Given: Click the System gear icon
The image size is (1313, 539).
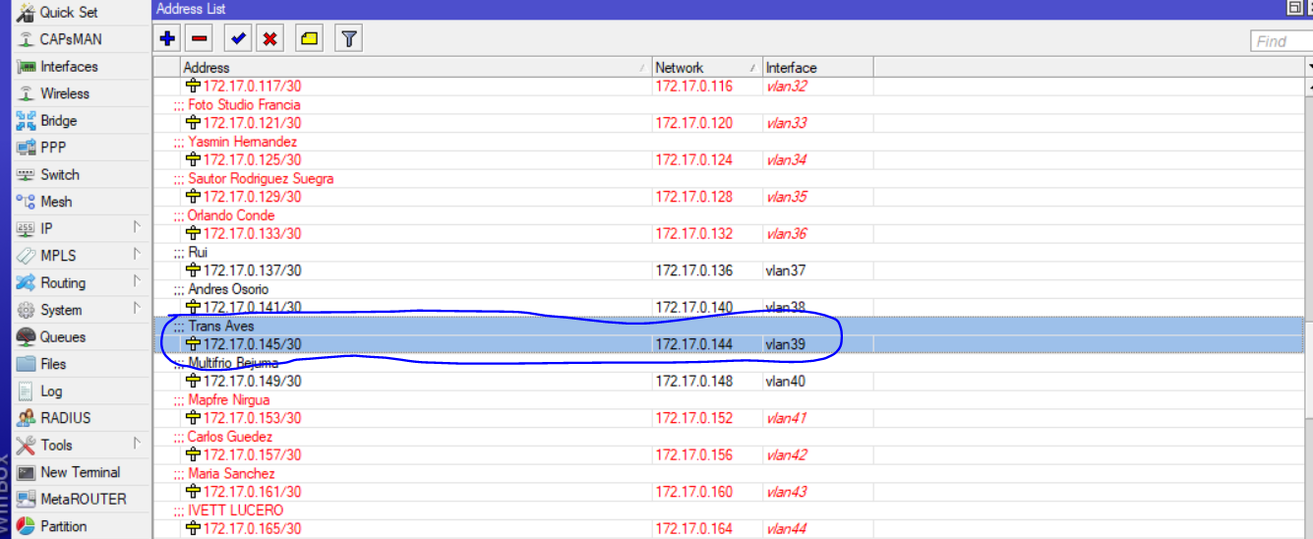Looking at the screenshot, I should [26, 310].
